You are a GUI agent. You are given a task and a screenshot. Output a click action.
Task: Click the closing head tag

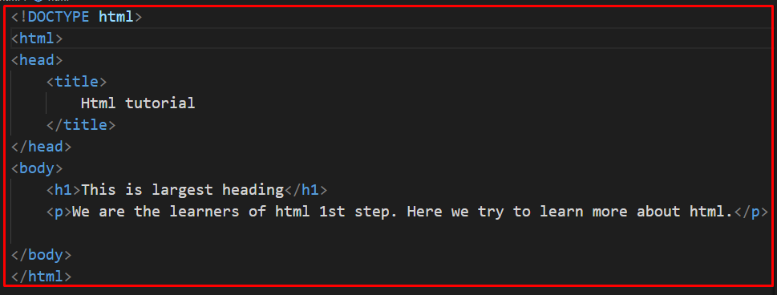pos(41,147)
